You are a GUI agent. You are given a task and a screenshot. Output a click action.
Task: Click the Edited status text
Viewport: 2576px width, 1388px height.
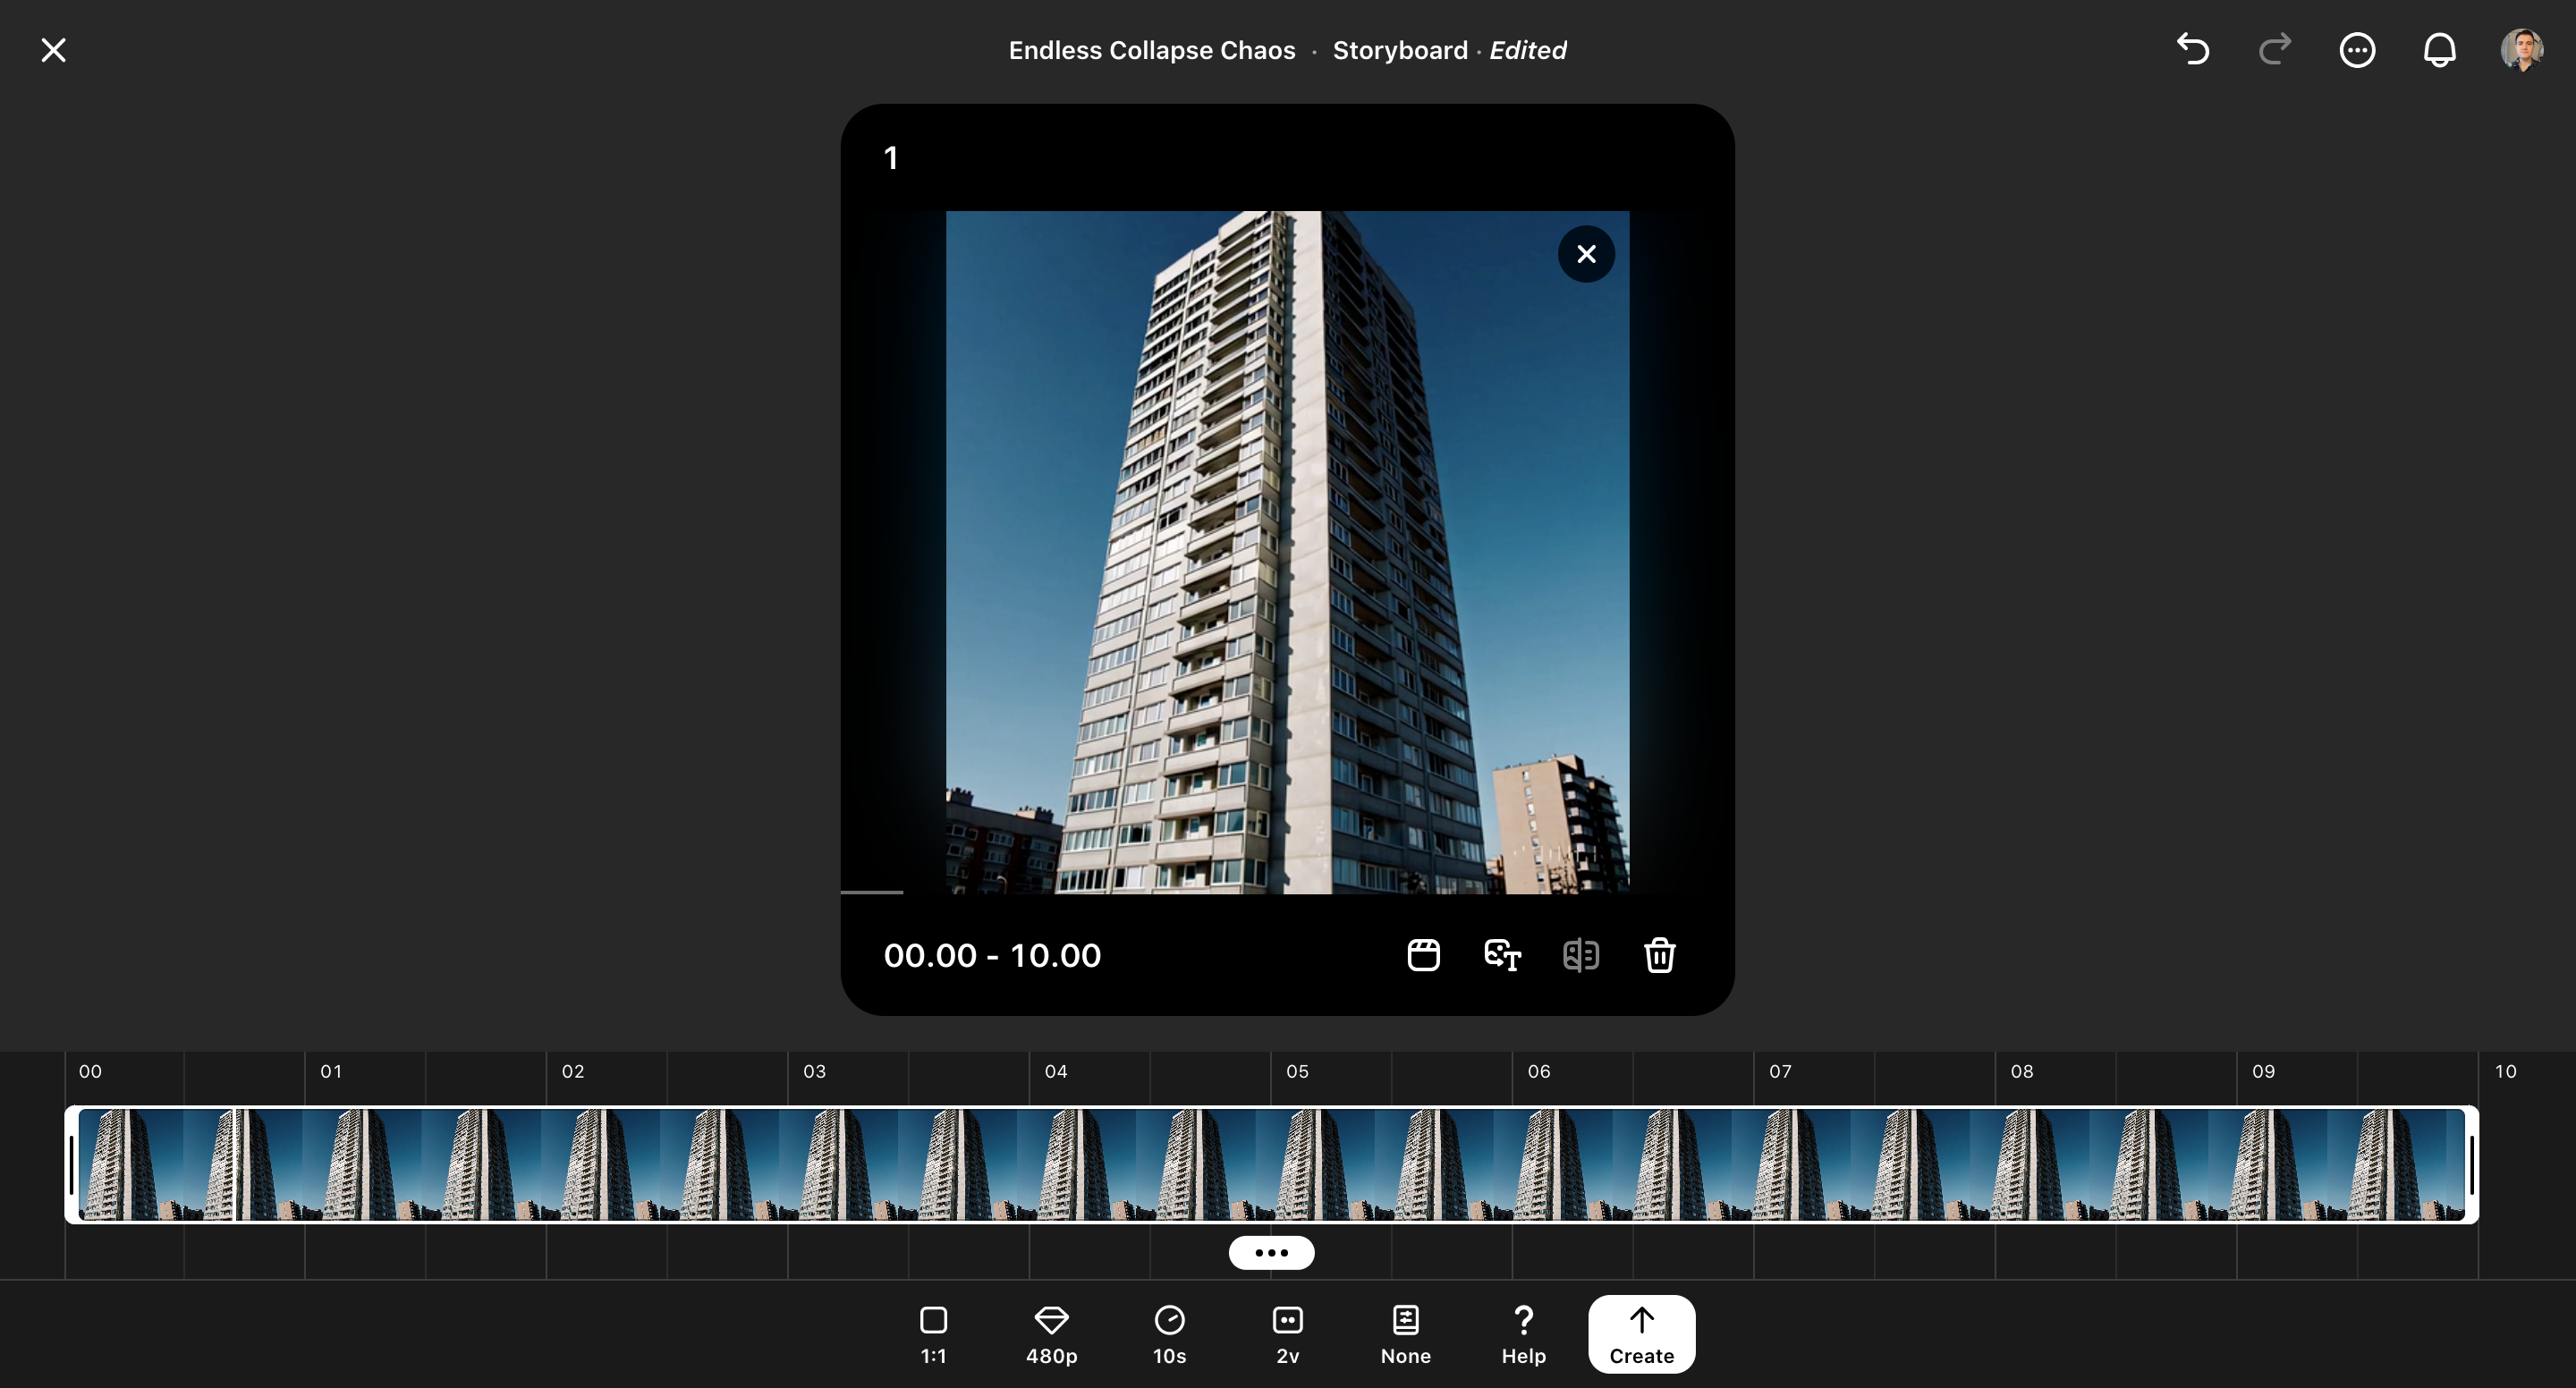1527,50
